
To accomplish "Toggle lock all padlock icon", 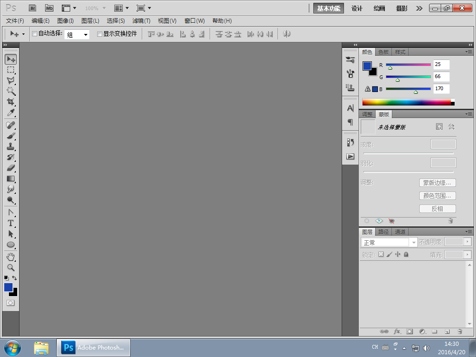I will [406, 254].
